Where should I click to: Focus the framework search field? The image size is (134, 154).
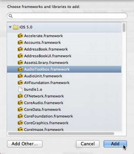[x=67, y=16]
